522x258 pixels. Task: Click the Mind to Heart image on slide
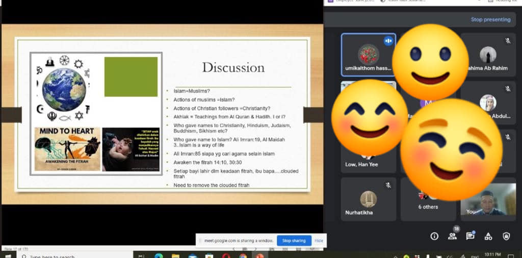(x=67, y=148)
